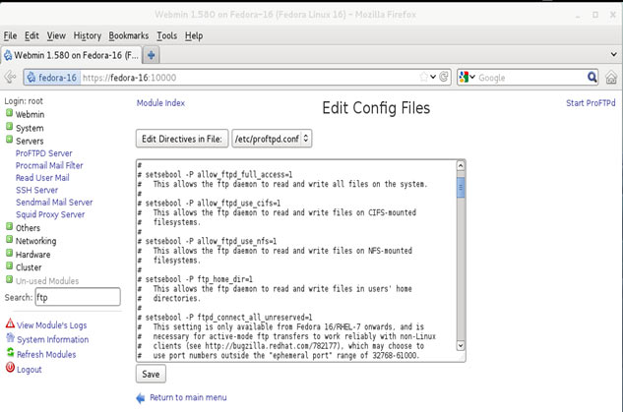The height and width of the screenshot is (412, 623).
Task: Click the Networking category label
Action: click(x=35, y=241)
